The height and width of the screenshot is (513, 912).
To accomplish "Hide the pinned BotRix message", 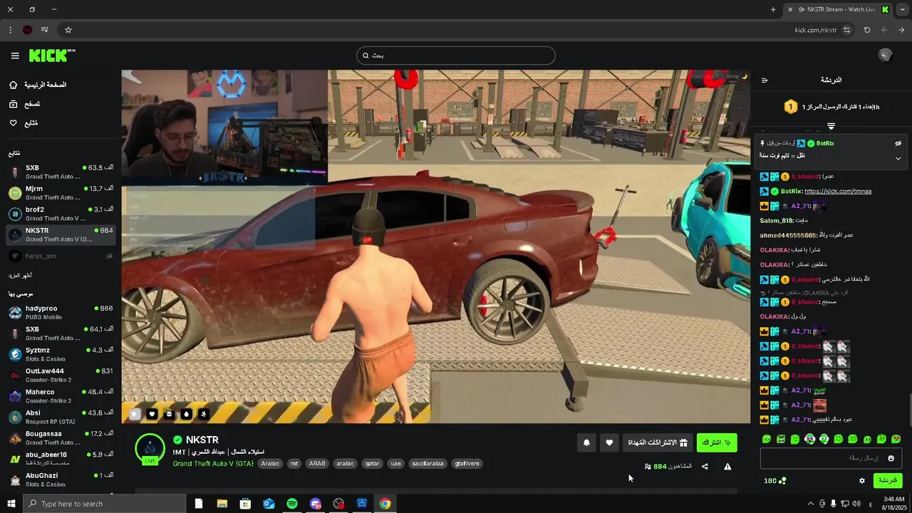I will pyautogui.click(x=898, y=143).
